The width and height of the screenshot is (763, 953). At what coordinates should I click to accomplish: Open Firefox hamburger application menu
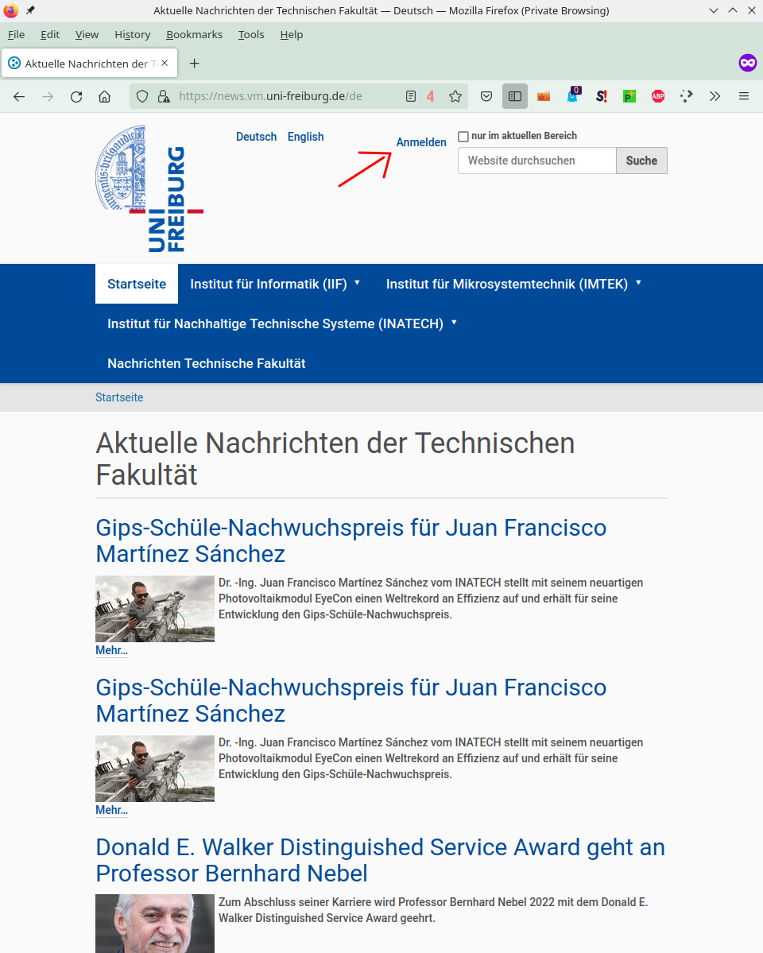tap(744, 96)
